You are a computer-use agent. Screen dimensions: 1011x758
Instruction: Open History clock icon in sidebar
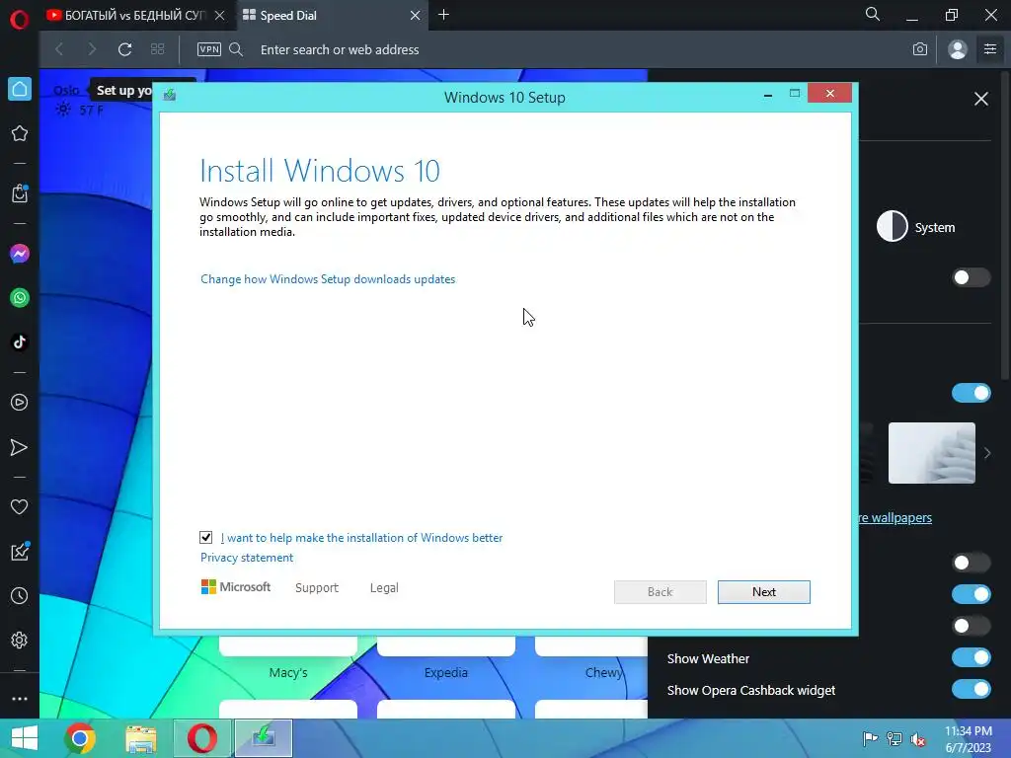[20, 595]
